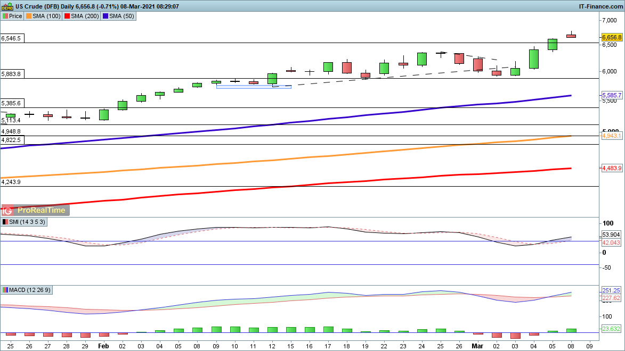
Task: Click the 251.25 MACD value tag
Action: 611,290
